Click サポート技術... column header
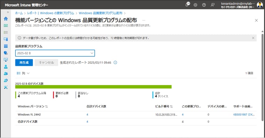This screenshot has width=265, height=138. pos(243,106)
